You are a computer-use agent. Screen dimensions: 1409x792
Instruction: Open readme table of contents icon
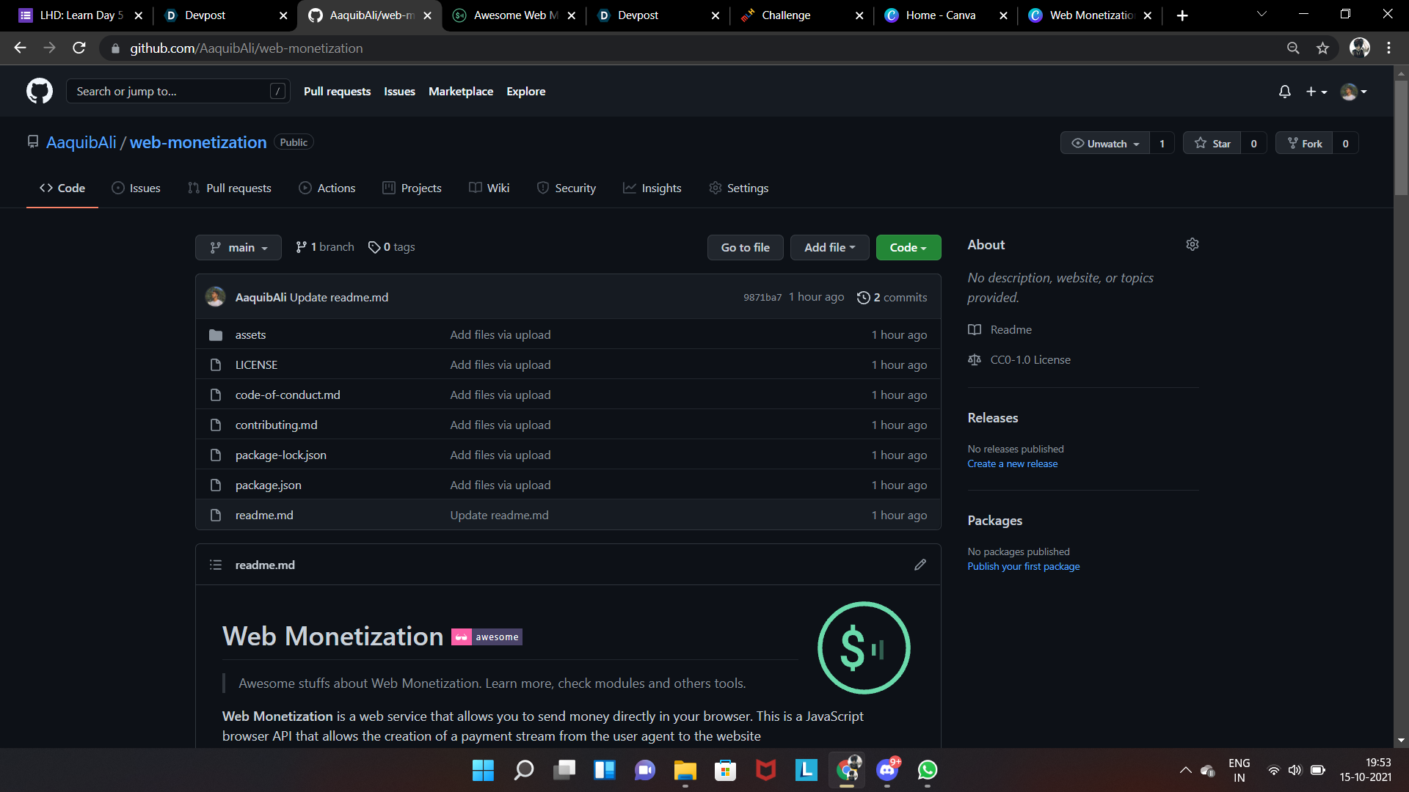(x=216, y=565)
